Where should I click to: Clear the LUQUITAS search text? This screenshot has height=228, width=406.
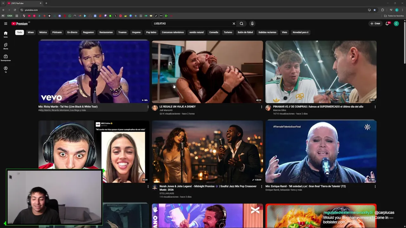coord(234,23)
